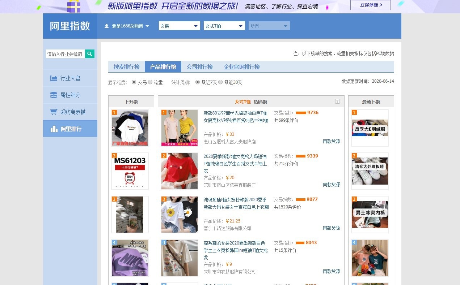
Task: Click the 采购商素描 shopping cart icon
Action: [x=54, y=112]
